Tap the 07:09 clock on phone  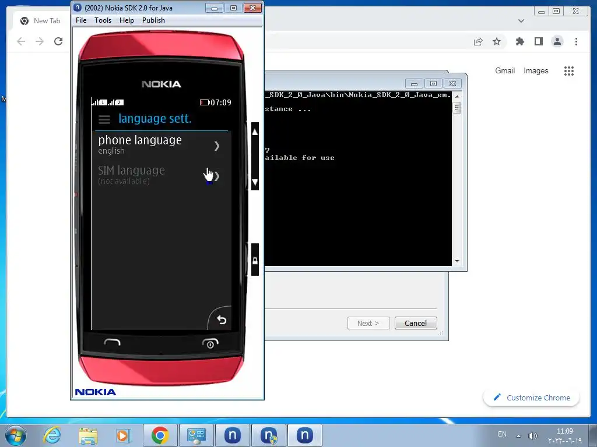coord(221,102)
